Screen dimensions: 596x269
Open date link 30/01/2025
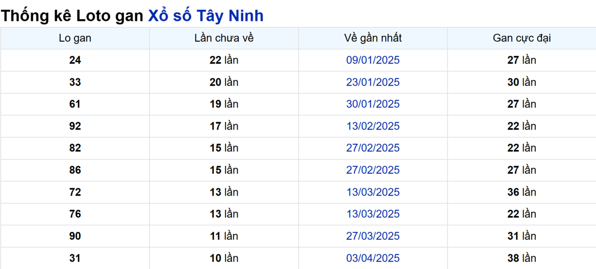point(373,104)
